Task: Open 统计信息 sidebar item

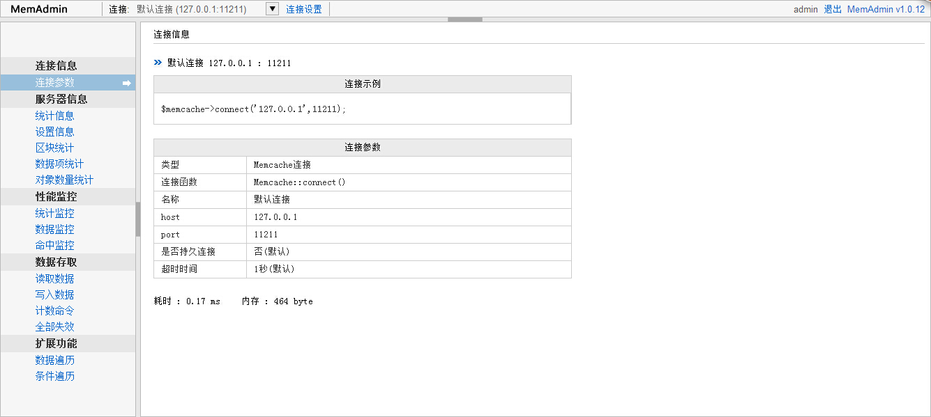Action: click(x=54, y=116)
